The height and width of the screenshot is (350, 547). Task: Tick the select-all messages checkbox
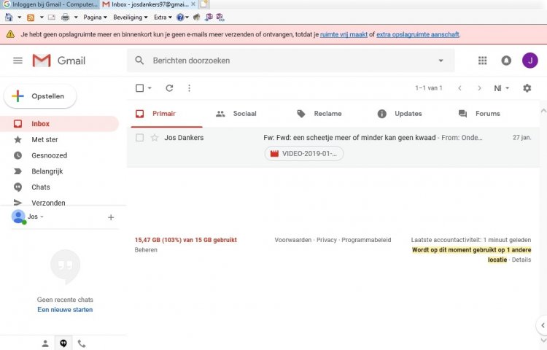(x=140, y=88)
